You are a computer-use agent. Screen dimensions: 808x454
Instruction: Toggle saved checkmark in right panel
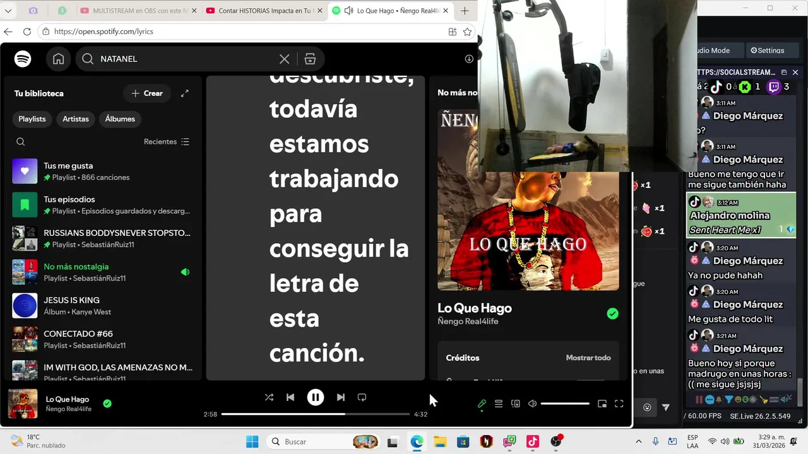[612, 313]
